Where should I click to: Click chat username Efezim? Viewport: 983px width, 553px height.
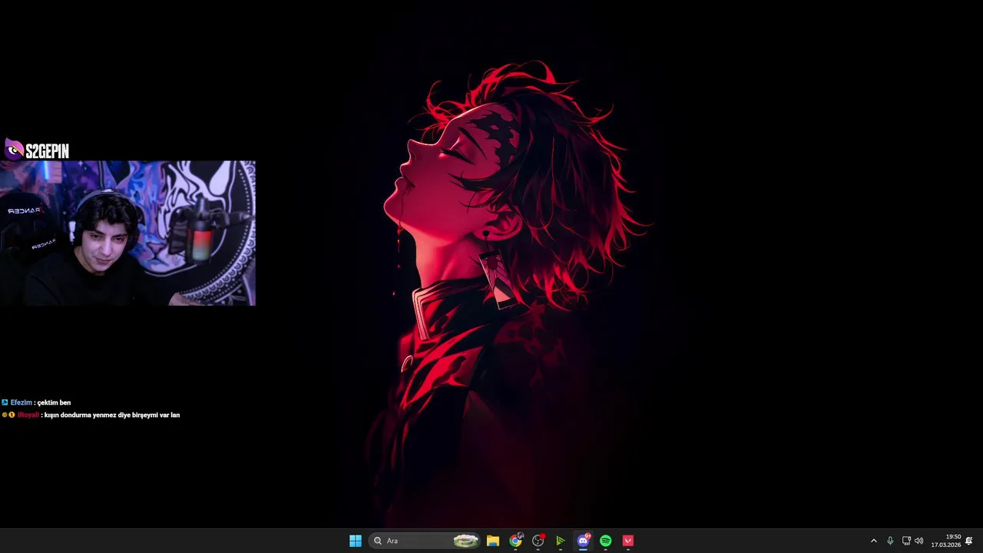click(21, 402)
